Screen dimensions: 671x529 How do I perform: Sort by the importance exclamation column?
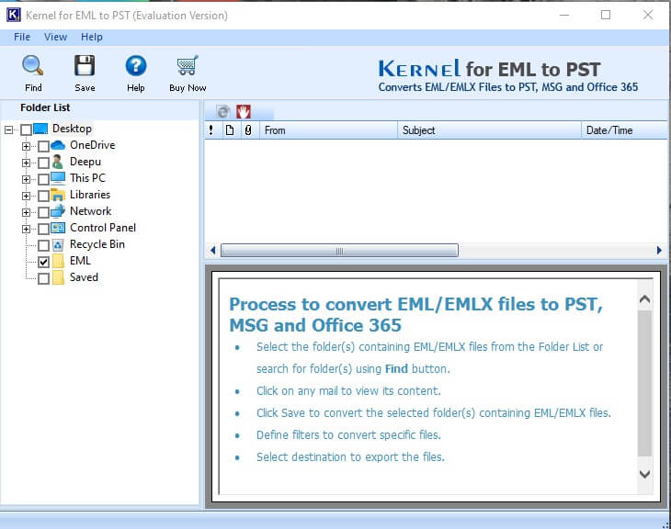[x=211, y=130]
